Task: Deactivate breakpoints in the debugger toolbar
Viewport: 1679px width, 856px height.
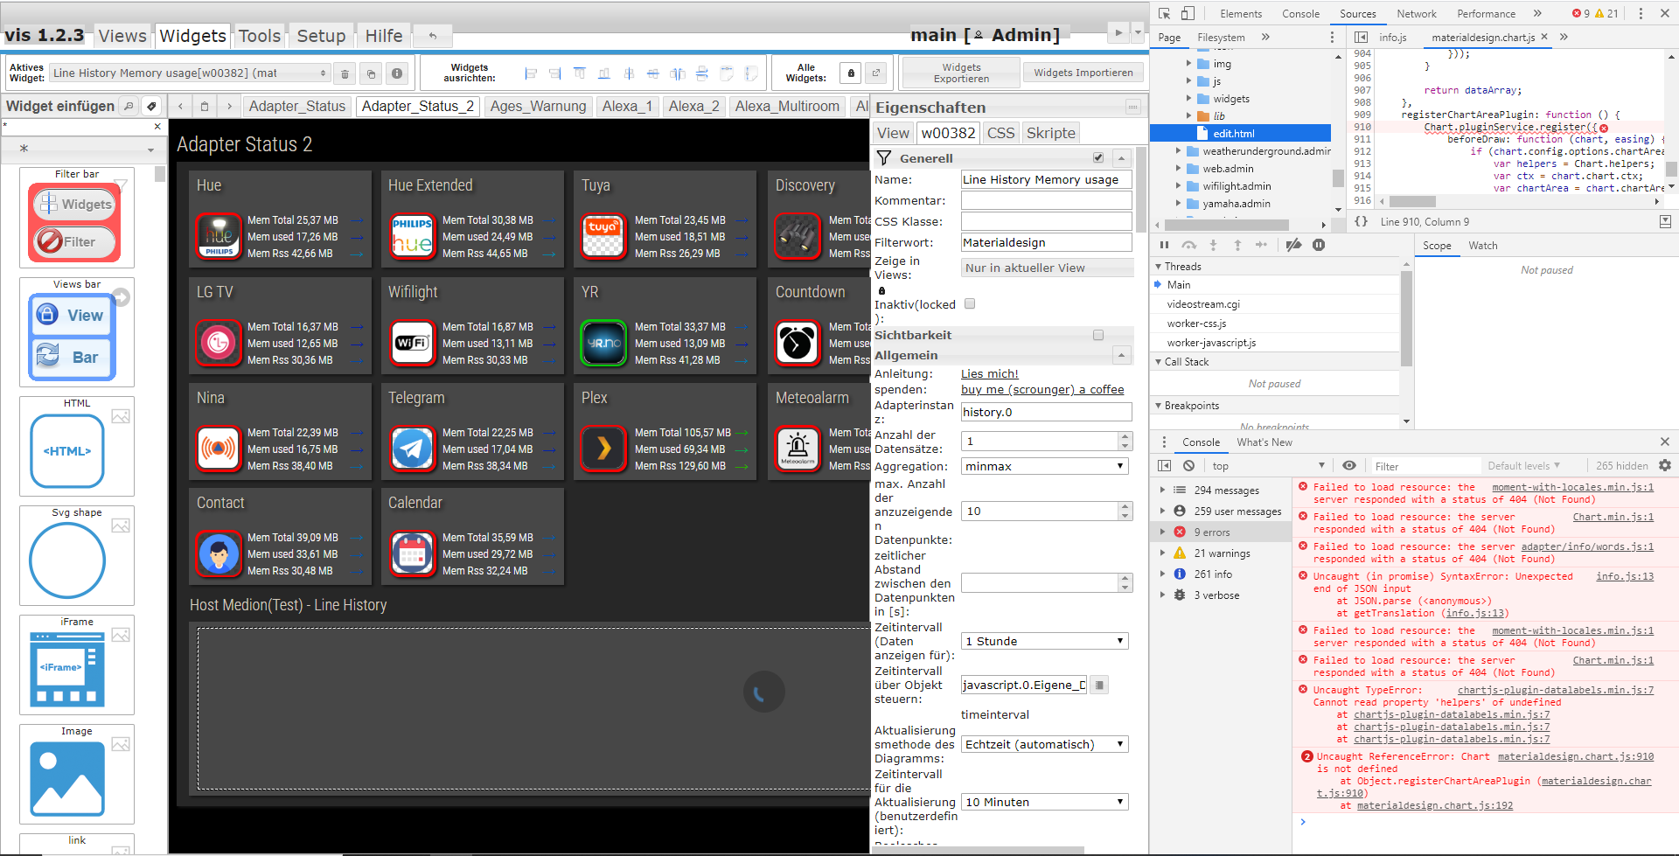Action: [x=1293, y=245]
